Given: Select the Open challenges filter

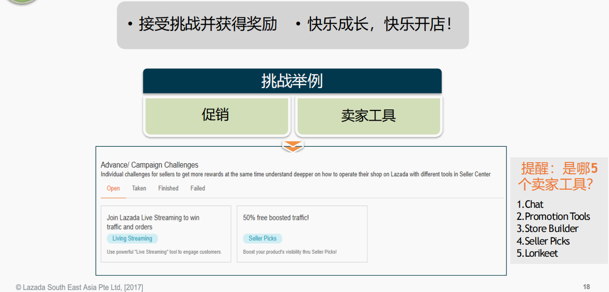Looking at the screenshot, I should tap(112, 188).
